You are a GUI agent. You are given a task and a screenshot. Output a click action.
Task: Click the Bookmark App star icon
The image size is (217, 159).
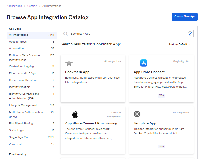[x=69, y=63]
